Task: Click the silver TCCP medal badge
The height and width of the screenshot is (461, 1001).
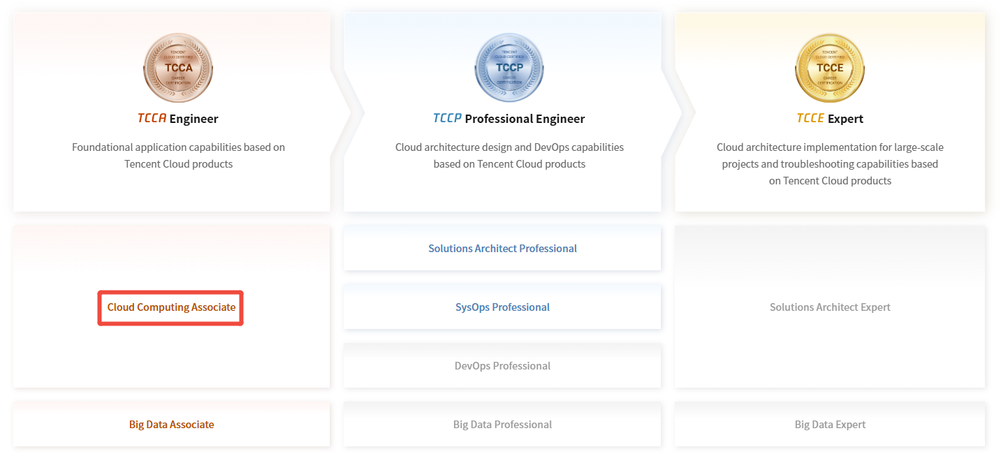Action: [509, 68]
